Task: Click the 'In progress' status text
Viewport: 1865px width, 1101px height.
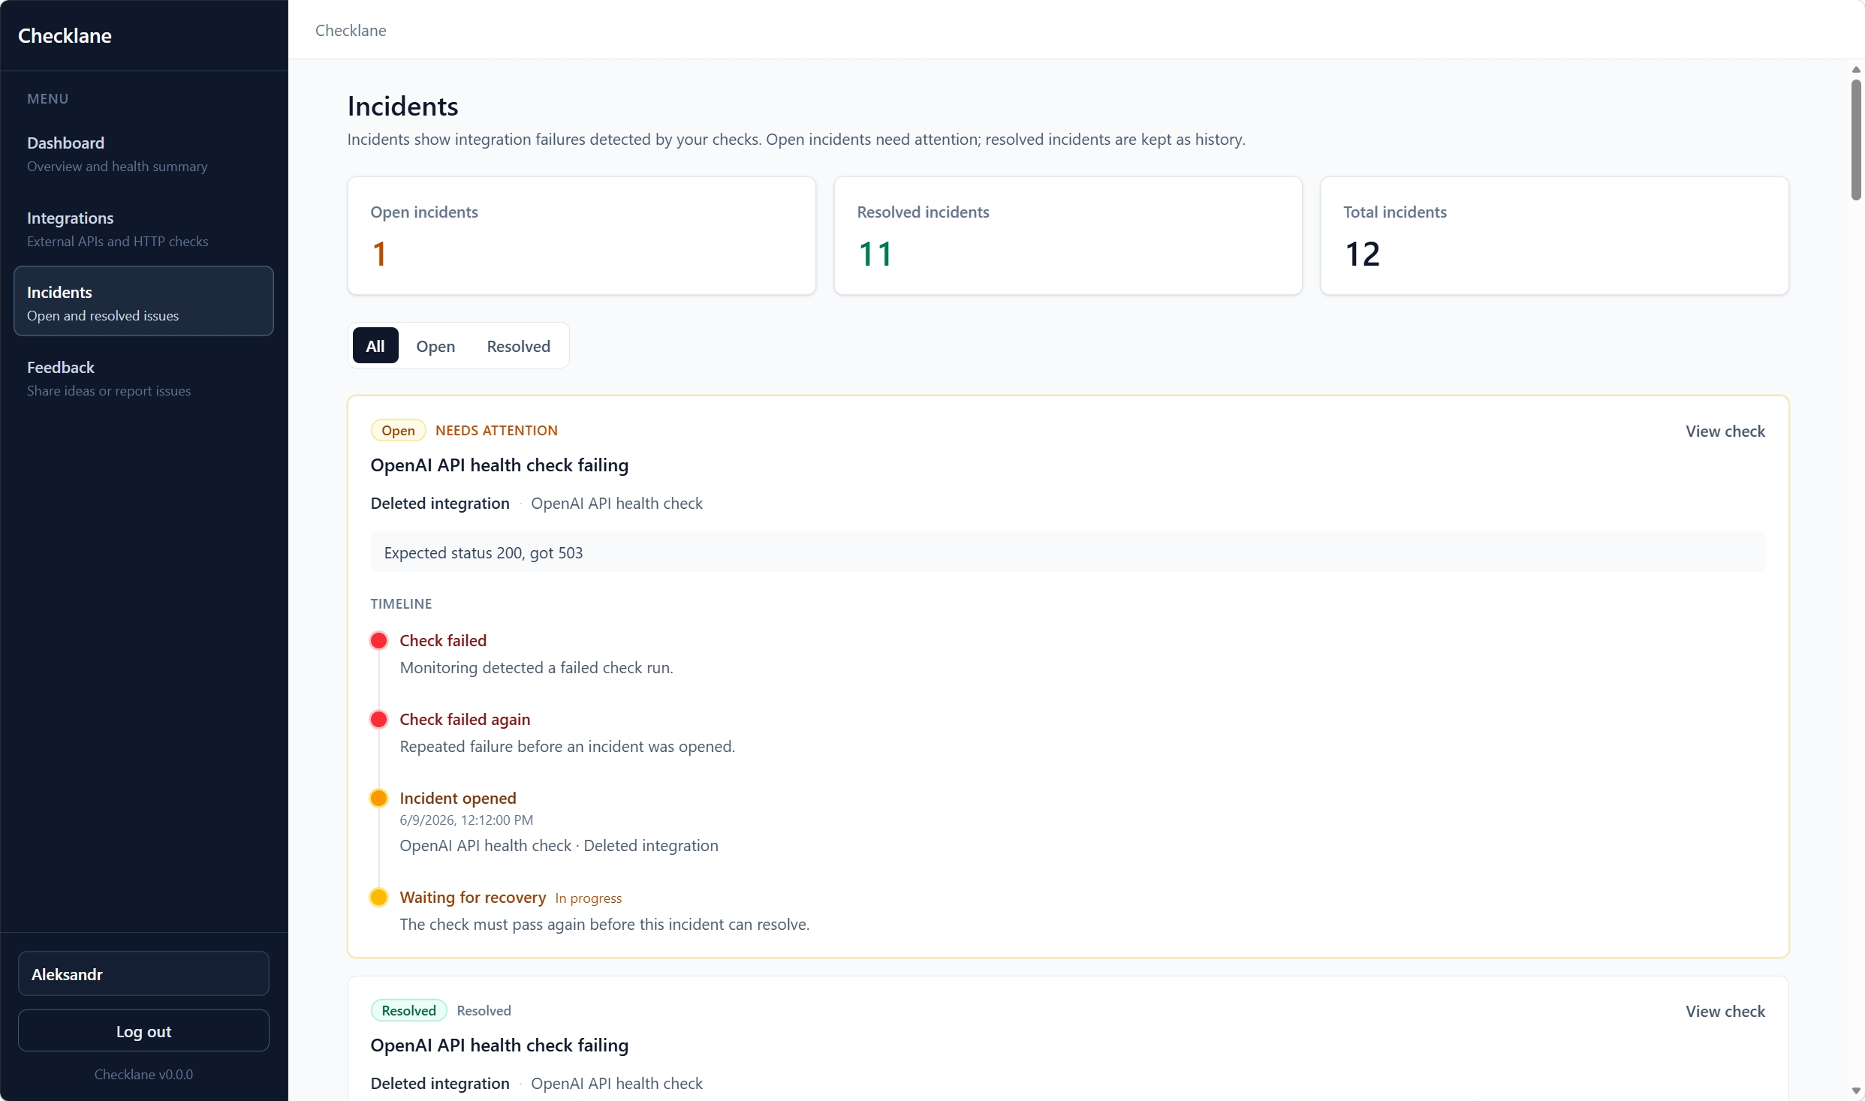Action: click(x=589, y=898)
